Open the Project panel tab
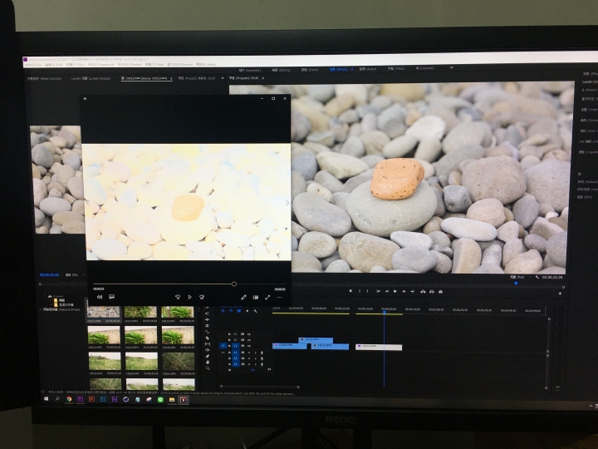 pyautogui.click(x=197, y=78)
